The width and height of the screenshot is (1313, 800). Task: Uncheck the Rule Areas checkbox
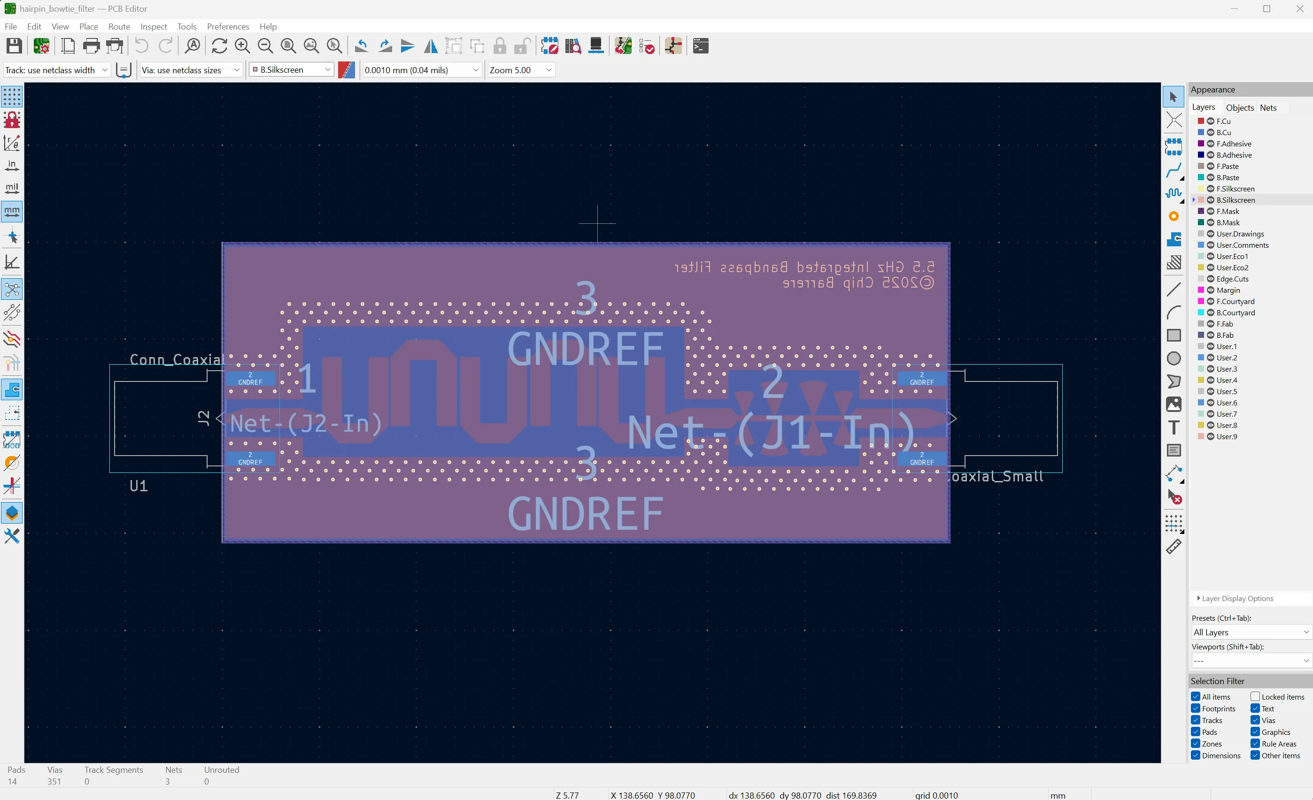[1255, 743]
